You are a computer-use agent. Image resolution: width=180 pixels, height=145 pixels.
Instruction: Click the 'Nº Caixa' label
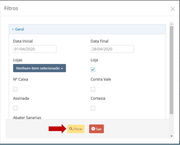coord(21,79)
